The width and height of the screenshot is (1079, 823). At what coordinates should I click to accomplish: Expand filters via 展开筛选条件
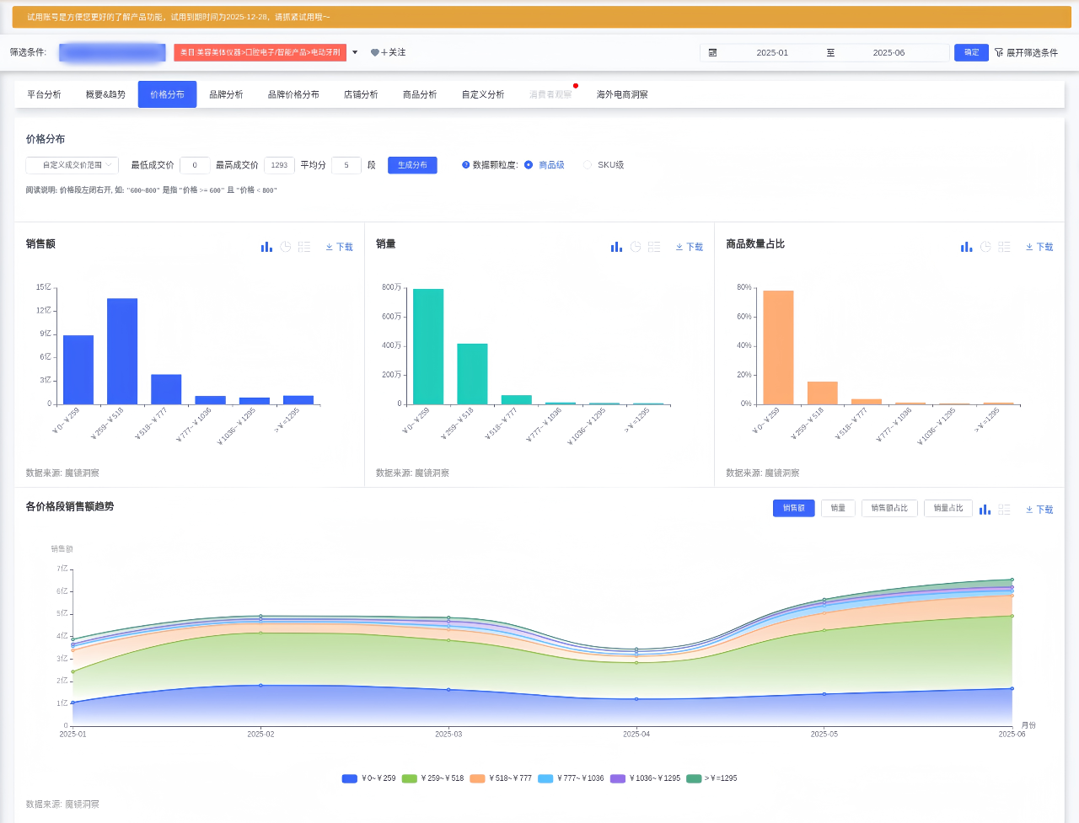[1032, 52]
